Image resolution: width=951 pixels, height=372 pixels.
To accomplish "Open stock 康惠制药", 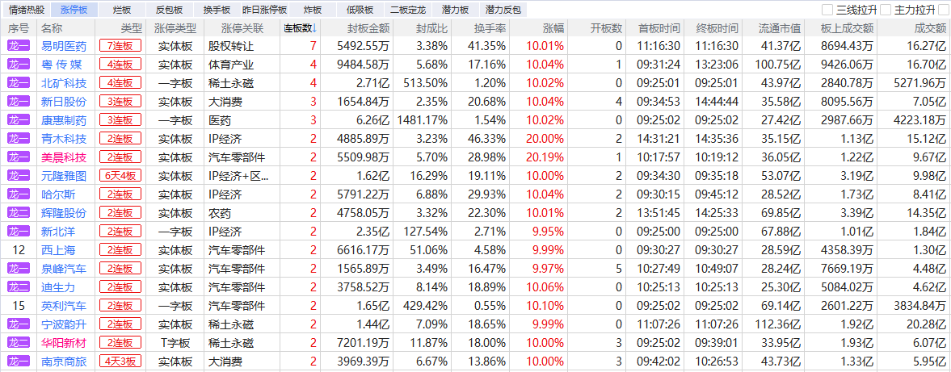I will (x=63, y=120).
